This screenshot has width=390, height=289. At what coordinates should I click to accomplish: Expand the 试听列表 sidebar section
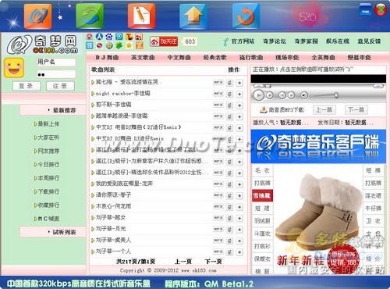64,232
